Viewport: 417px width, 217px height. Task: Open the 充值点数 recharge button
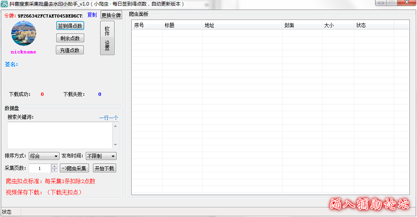click(70, 50)
